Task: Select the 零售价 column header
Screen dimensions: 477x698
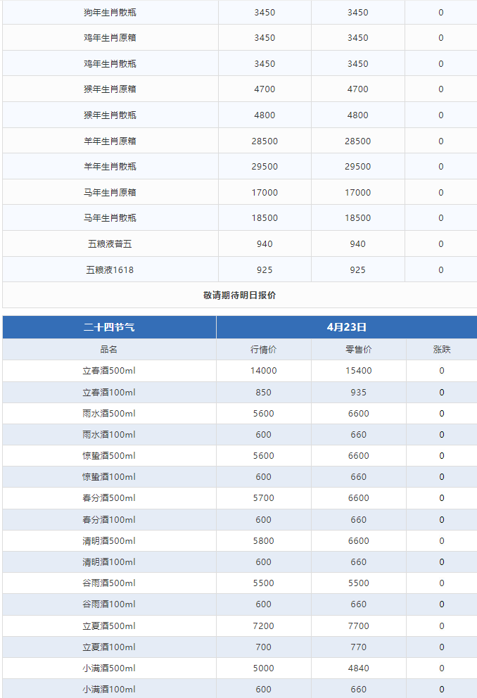Action: click(x=358, y=350)
